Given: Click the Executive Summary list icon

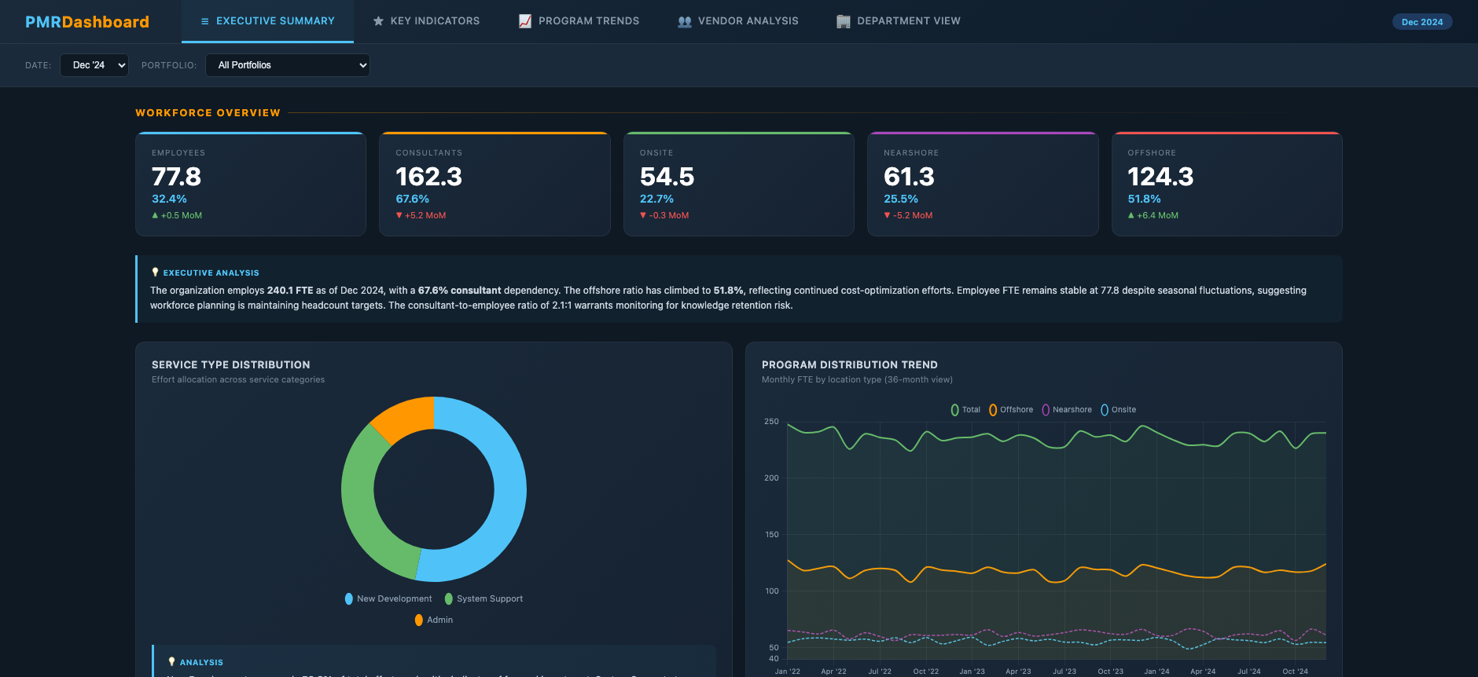Looking at the screenshot, I should point(205,21).
